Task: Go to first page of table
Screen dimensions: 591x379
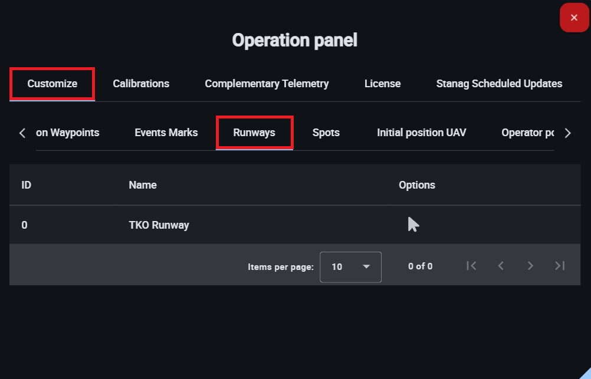Action: 471,266
